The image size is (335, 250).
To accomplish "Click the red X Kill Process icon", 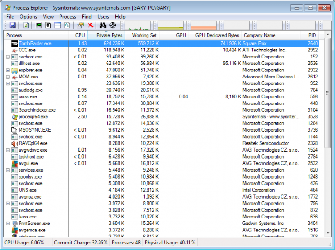I will click(x=91, y=26).
